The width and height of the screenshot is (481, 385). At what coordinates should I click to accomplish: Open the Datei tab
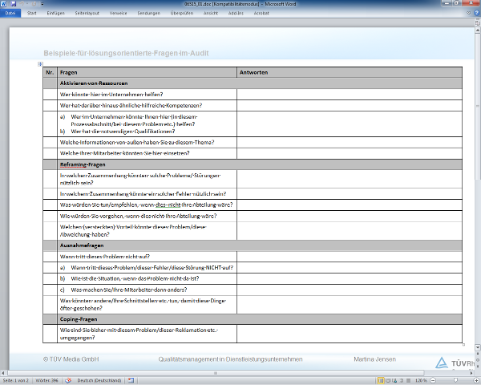[x=10, y=13]
